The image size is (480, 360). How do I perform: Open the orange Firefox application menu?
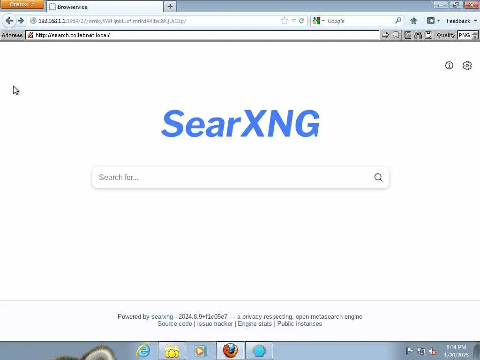[x=22, y=4]
